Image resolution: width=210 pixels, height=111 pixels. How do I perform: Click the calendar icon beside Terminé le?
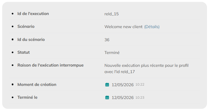pyautogui.click(x=107, y=97)
